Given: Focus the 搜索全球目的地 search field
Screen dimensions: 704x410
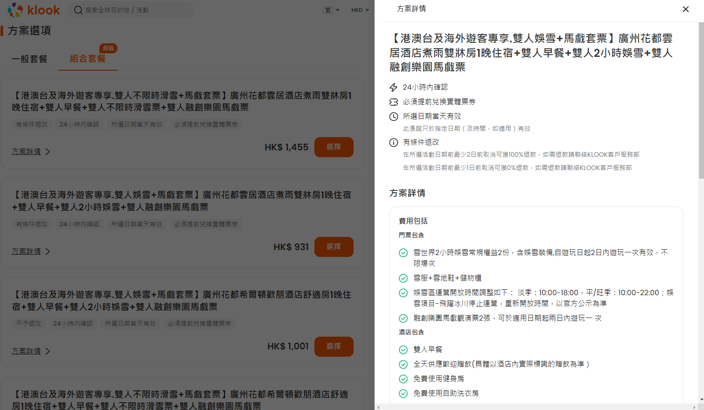Looking at the screenshot, I should tap(132, 10).
